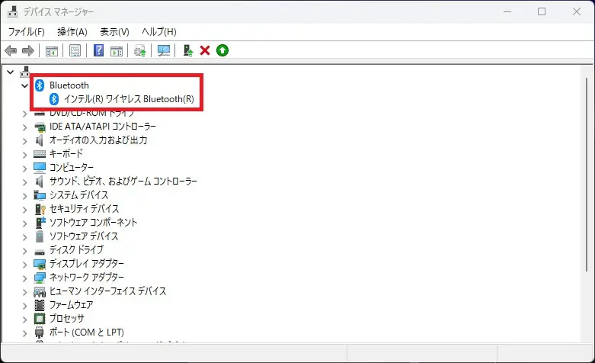
Task: Click the ネットワーク アダプター icon
Action: [40, 278]
